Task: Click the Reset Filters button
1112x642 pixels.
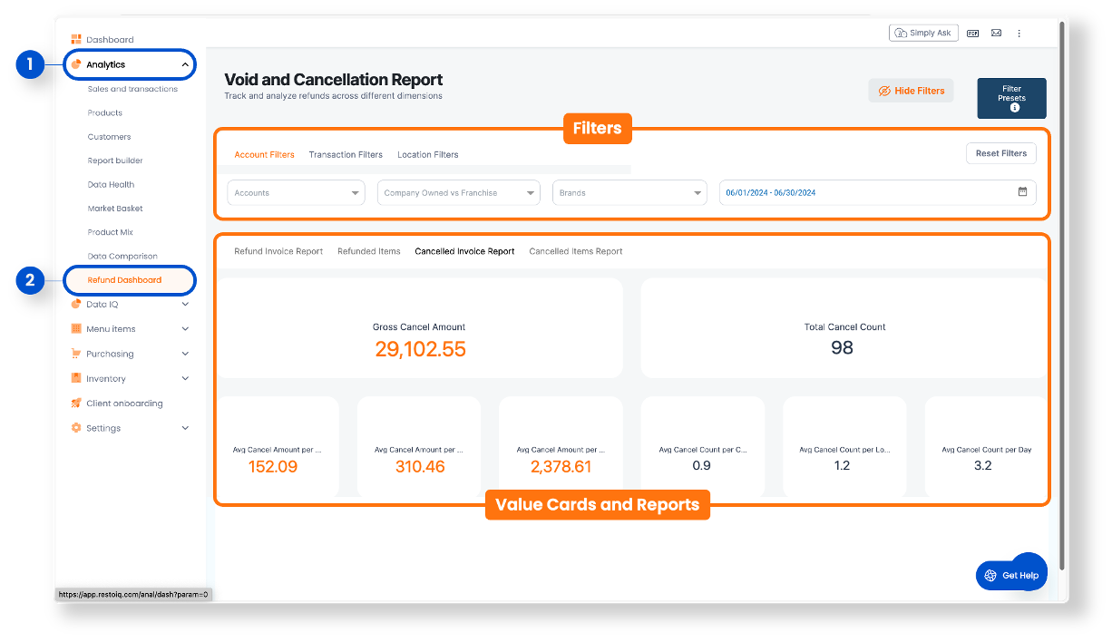Action: (1000, 152)
